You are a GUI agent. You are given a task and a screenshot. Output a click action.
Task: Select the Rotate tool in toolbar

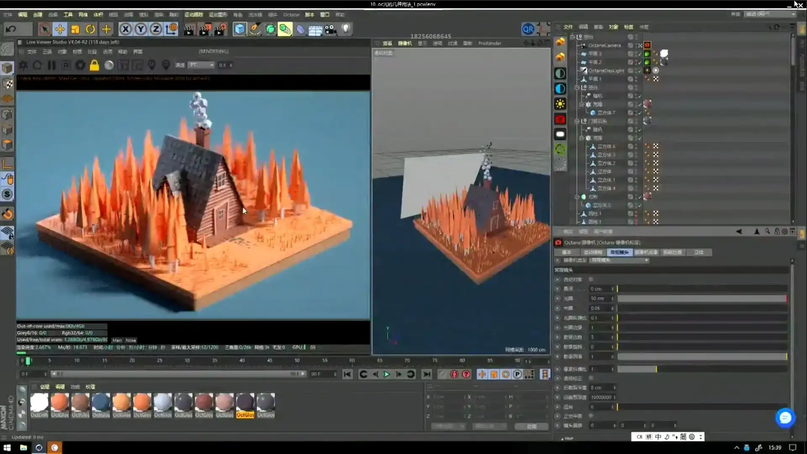[90, 29]
